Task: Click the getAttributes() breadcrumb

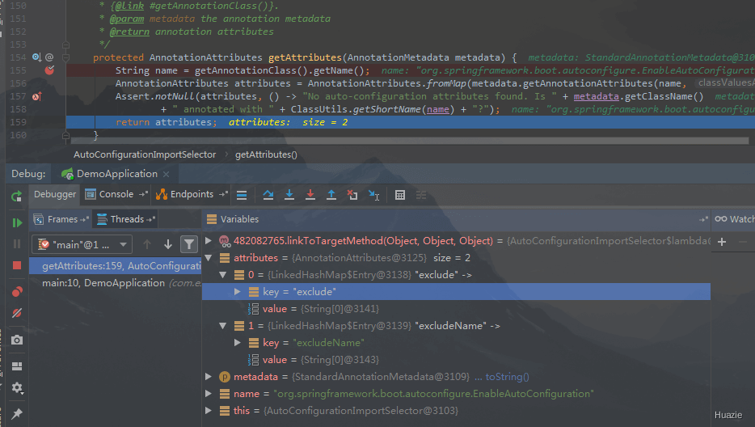Action: tap(266, 154)
